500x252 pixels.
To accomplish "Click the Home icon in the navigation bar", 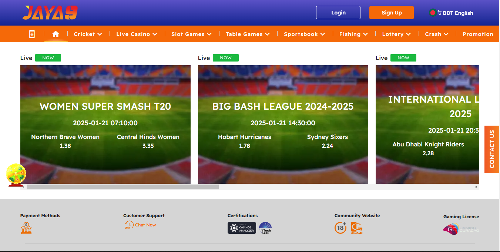I will tap(56, 33).
